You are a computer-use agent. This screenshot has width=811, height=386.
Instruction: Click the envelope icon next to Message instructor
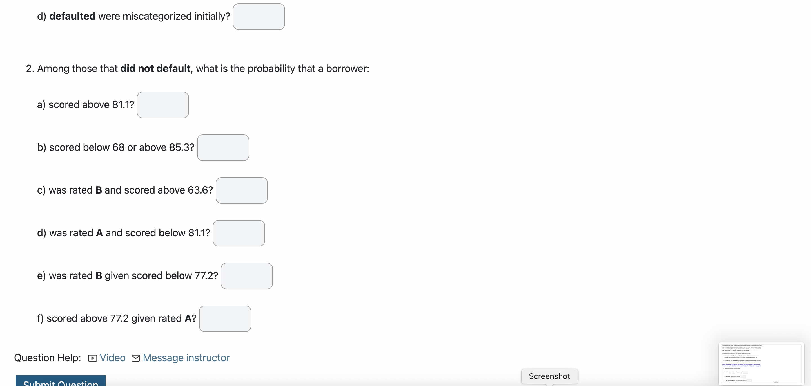[135, 358]
